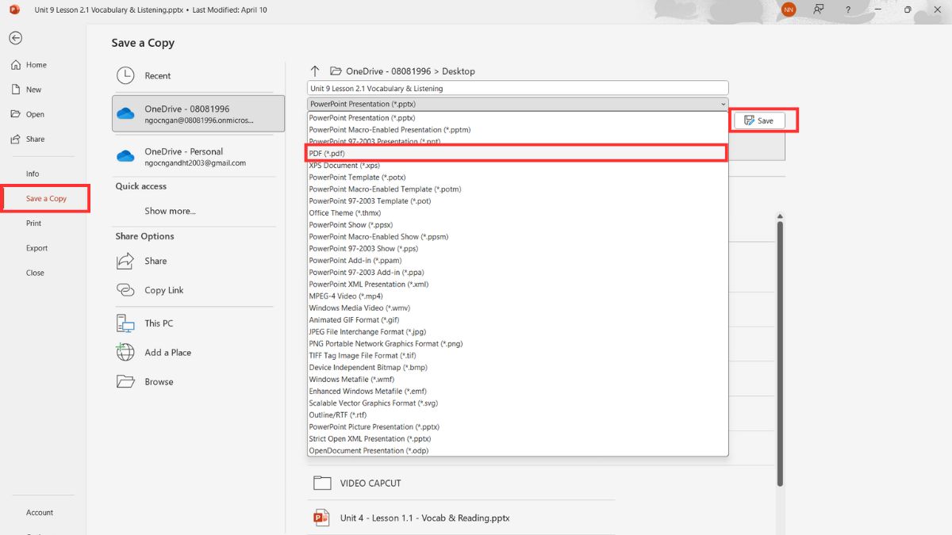Open Unit 4 Lesson 1.1 recent file
Viewport: 952px width, 535px height.
click(x=424, y=518)
